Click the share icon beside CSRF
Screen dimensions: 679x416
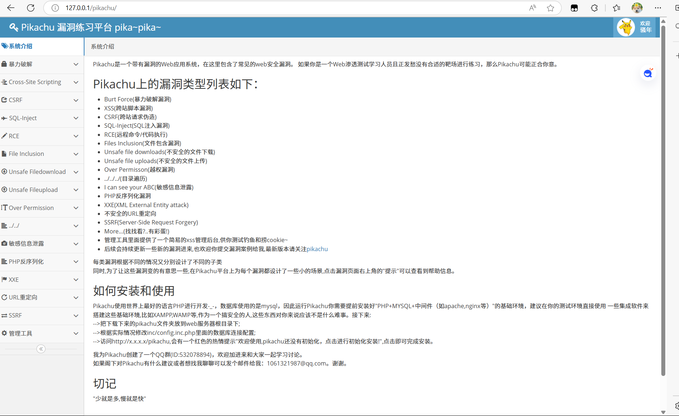click(4, 100)
